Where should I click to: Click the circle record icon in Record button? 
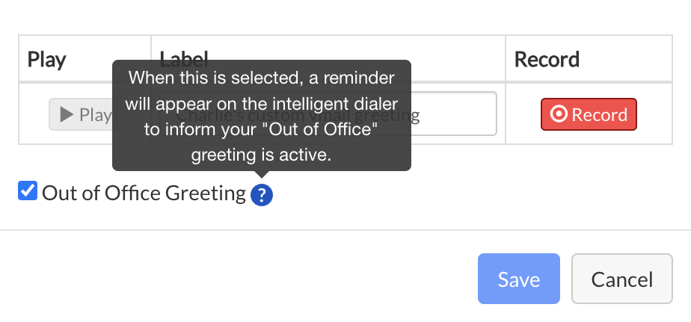click(559, 115)
